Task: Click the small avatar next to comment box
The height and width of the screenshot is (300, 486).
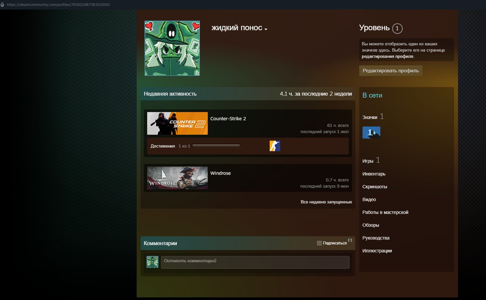Action: (x=152, y=262)
